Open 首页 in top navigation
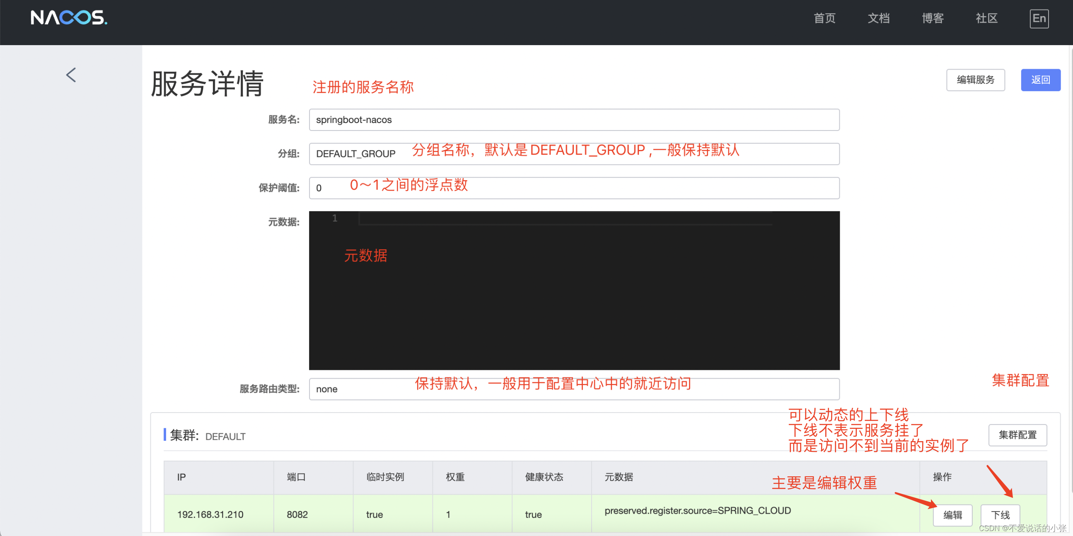The image size is (1073, 536). pos(824,18)
